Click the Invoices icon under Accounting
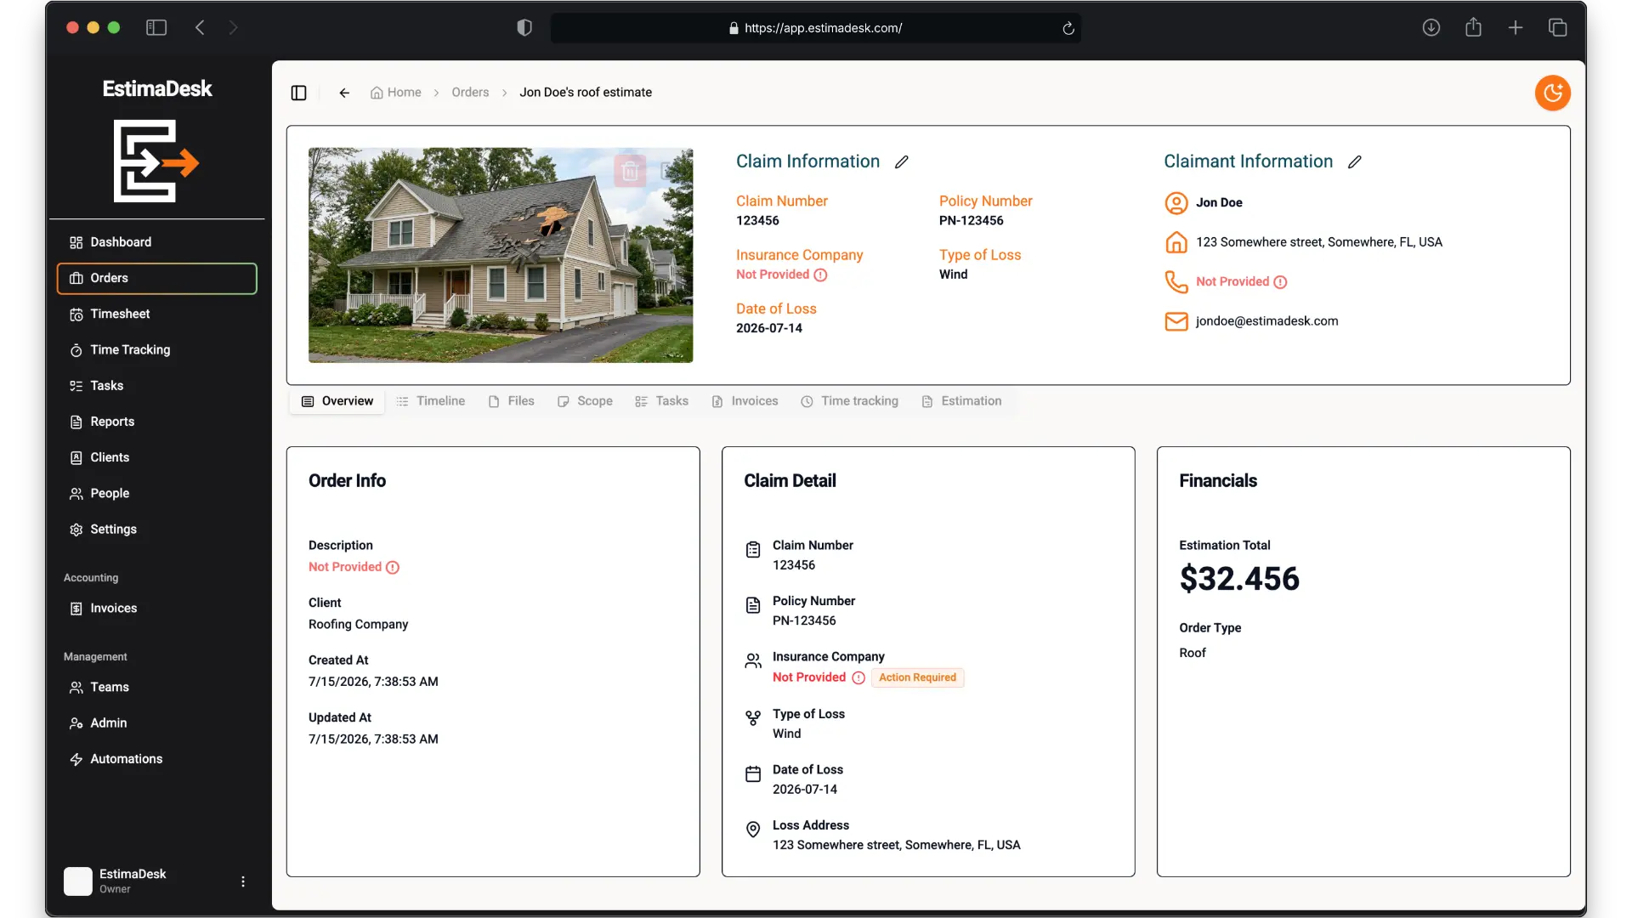Viewport: 1632px width, 918px height. pos(76,609)
